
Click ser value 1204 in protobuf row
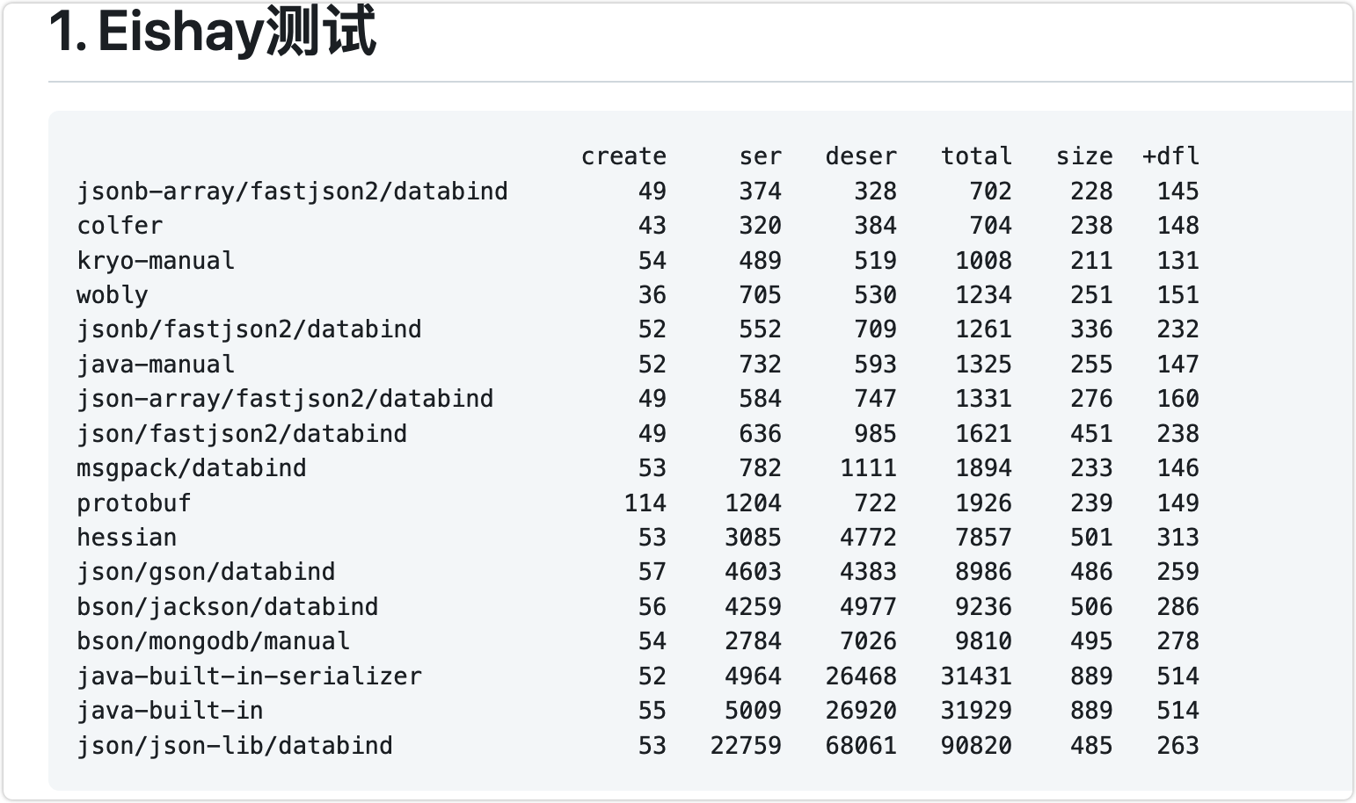pos(753,503)
